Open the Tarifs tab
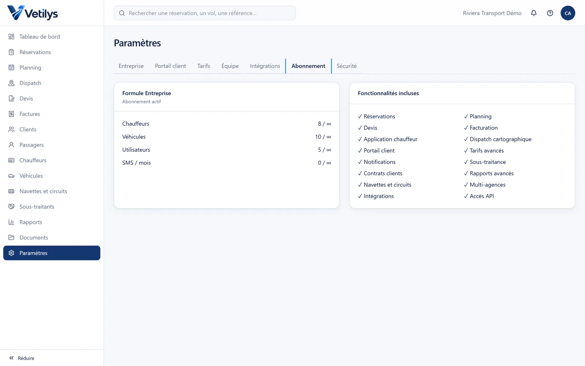 204,66
